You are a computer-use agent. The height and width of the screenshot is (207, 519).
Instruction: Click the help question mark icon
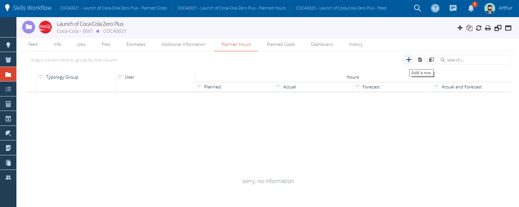coord(435,8)
